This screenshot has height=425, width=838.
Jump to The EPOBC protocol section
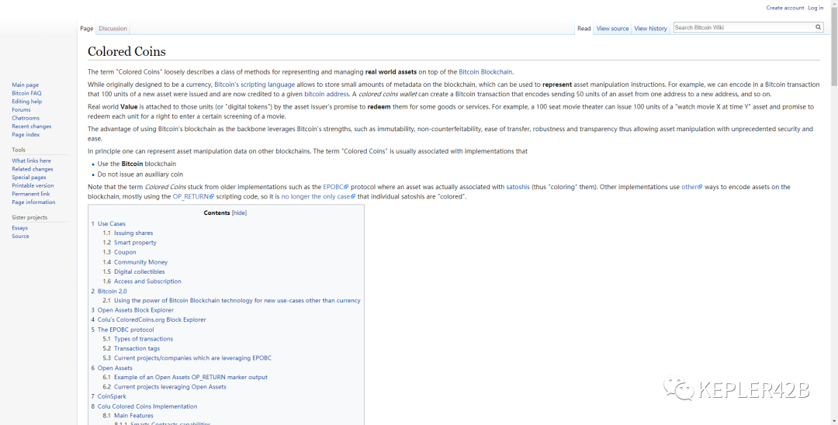point(125,330)
